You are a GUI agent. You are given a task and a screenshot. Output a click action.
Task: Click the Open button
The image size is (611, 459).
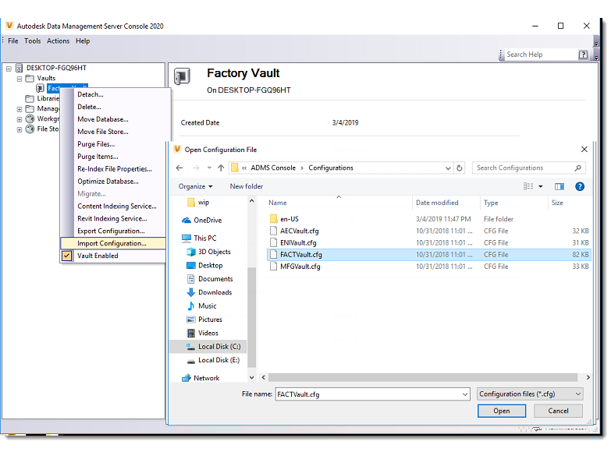tap(502, 411)
